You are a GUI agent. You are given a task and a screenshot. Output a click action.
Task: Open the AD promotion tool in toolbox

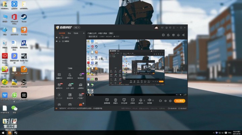[x=81, y=96]
